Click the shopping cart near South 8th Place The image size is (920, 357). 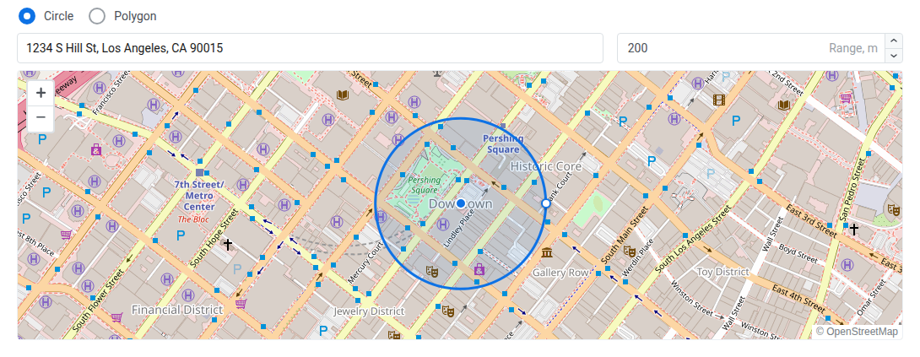pyautogui.click(x=67, y=235)
